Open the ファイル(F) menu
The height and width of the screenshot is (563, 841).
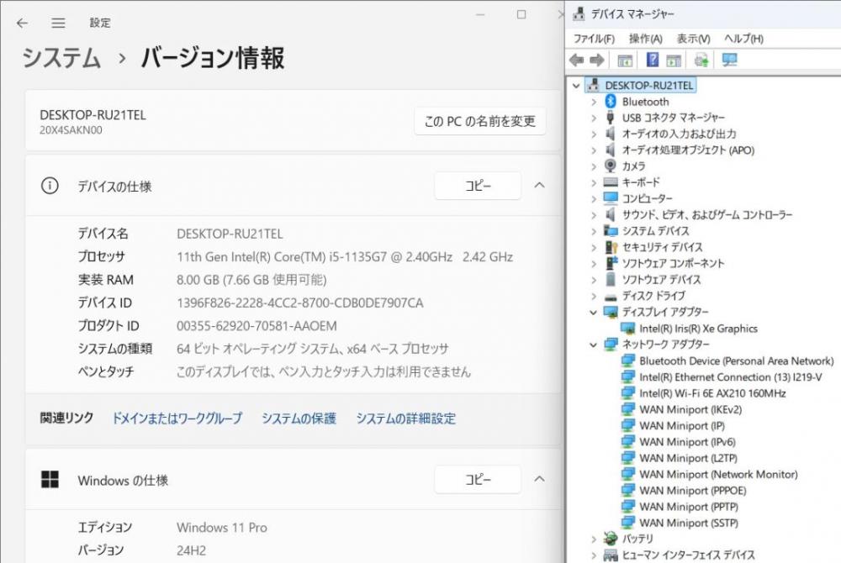click(x=594, y=39)
